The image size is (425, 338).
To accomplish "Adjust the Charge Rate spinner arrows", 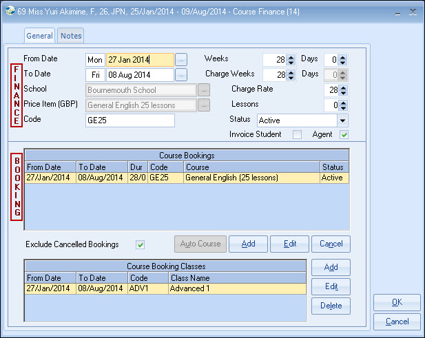I will tap(343, 90).
